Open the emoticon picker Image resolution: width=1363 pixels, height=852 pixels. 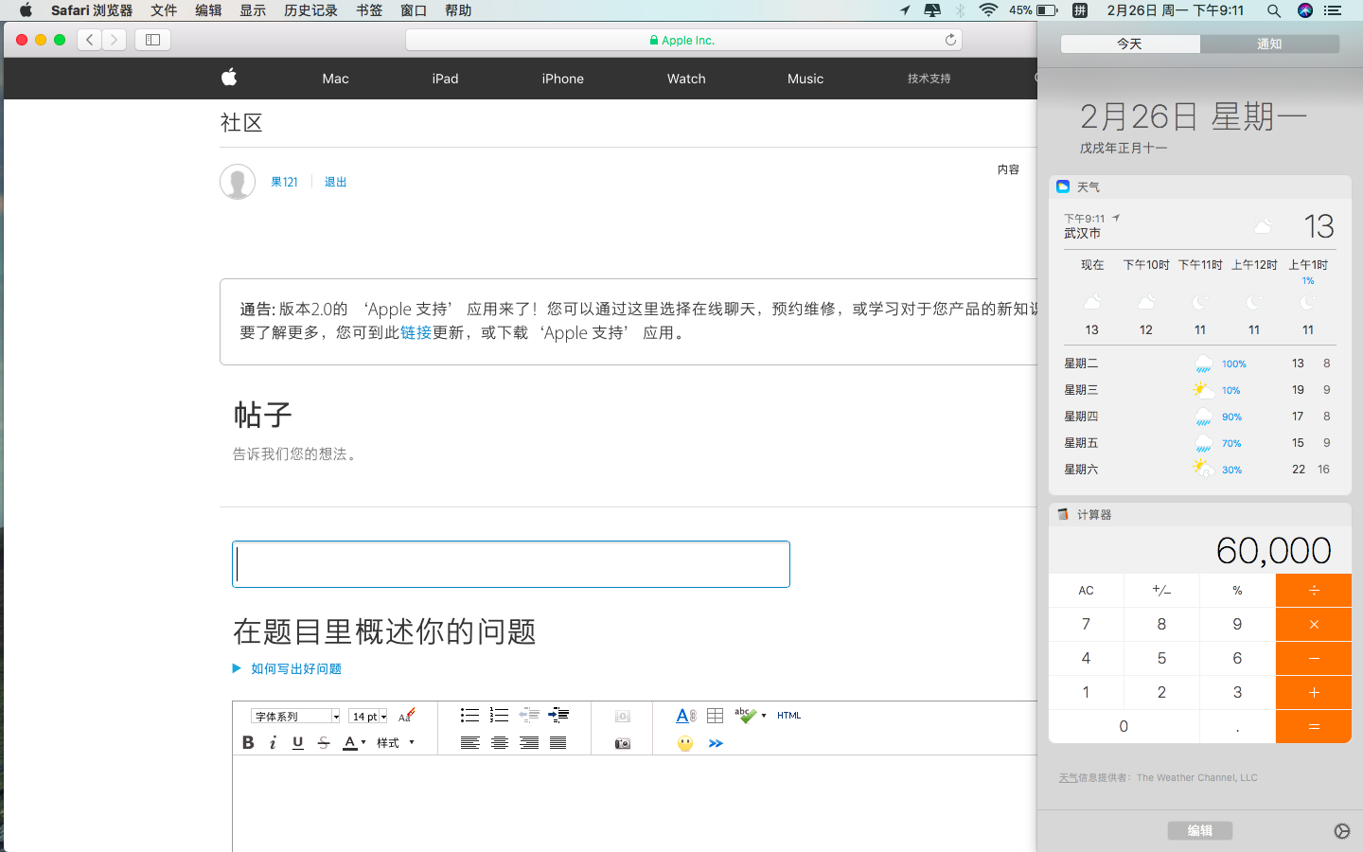[685, 743]
